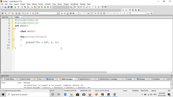Switch to CppCheck/Vera++ messages tab
Viewport: 173px width, 97px height.
click(x=108, y=79)
